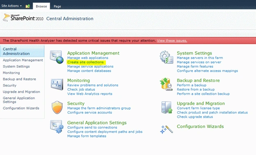Click Restore from a backup link

pos(196,89)
